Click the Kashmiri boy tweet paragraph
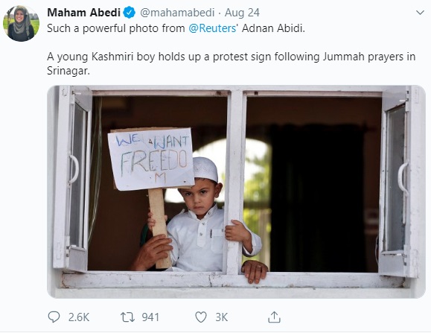The image size is (431, 336). [x=231, y=63]
